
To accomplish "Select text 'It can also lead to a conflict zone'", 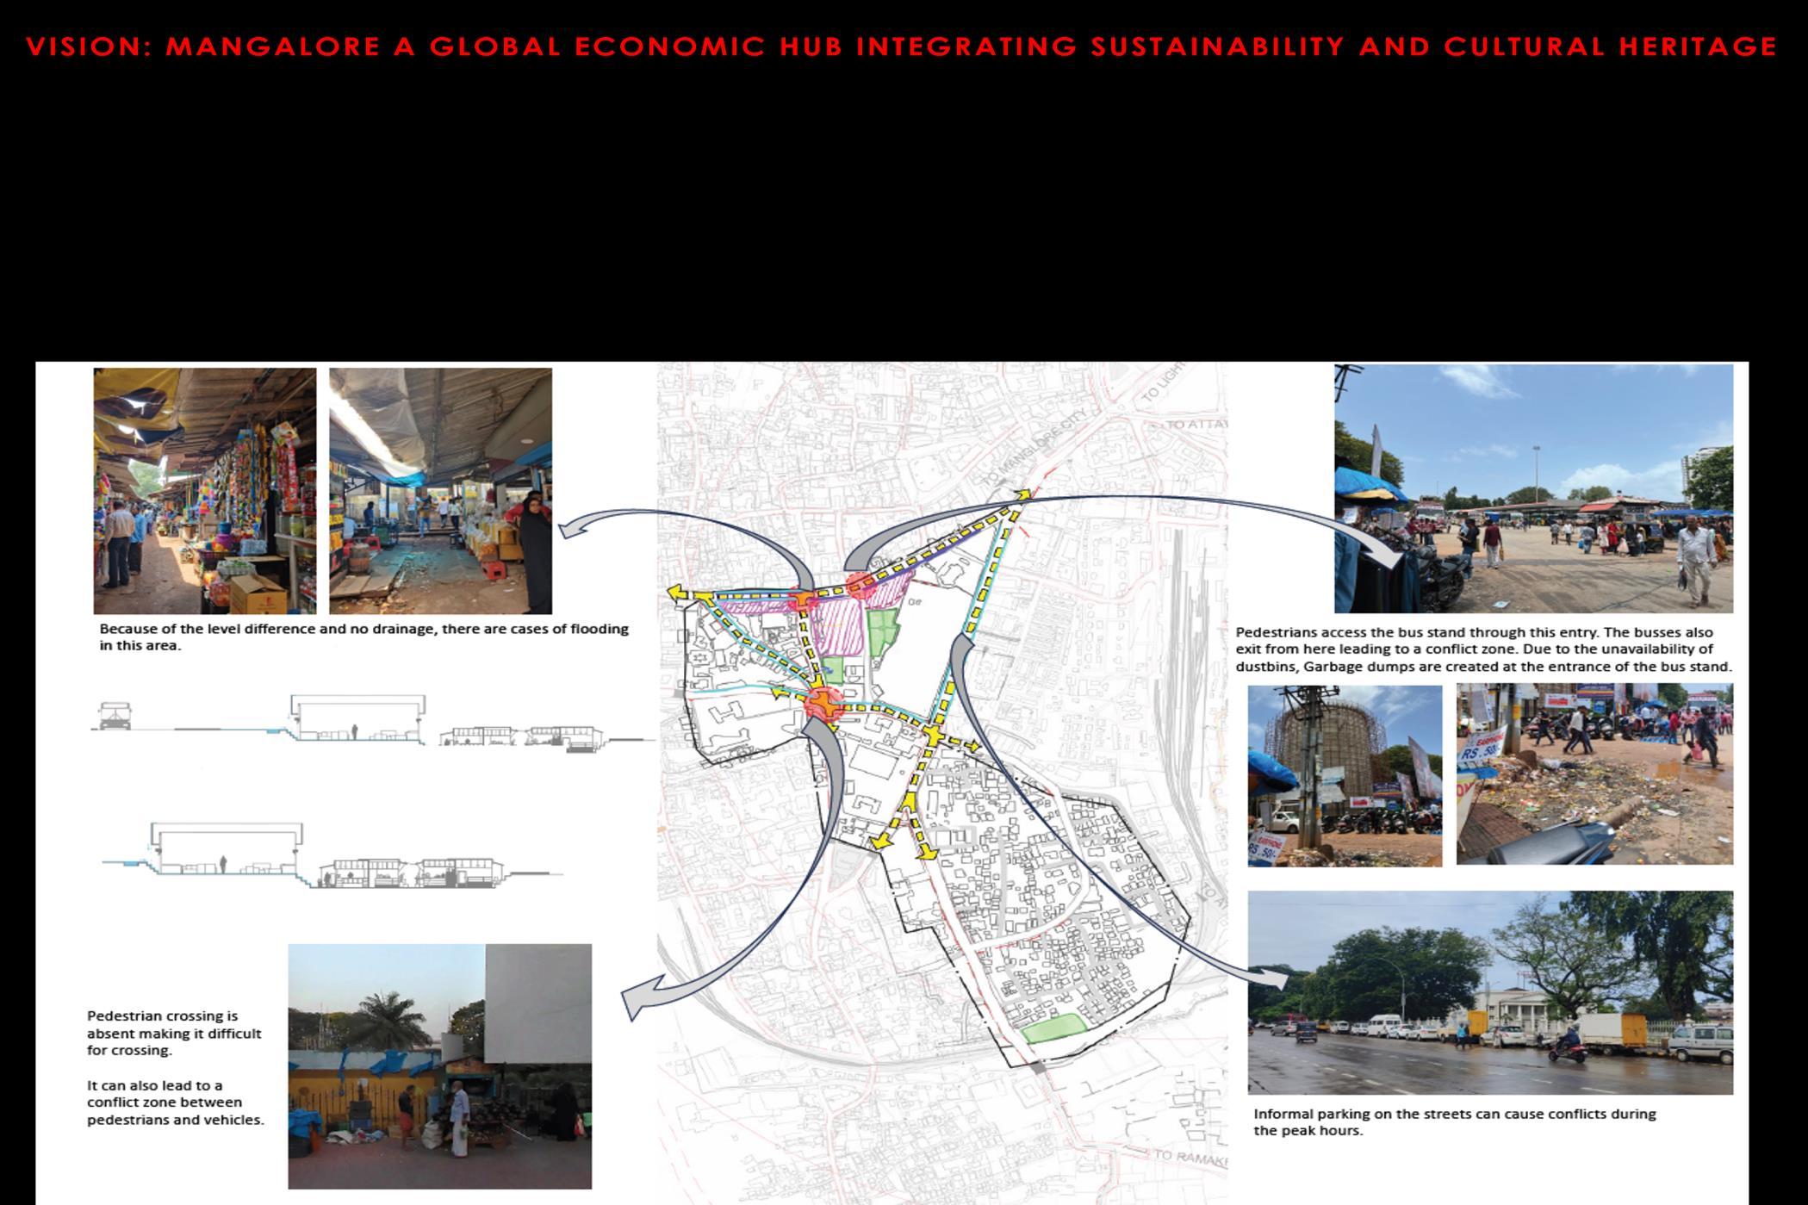I will [x=175, y=1103].
